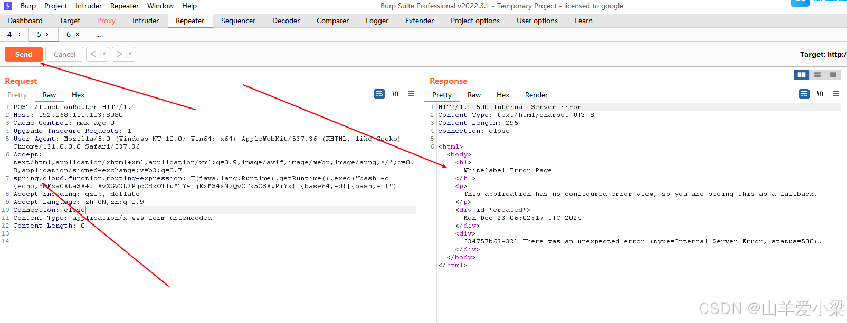Send the request
The height and width of the screenshot is (323, 847).
click(x=24, y=54)
